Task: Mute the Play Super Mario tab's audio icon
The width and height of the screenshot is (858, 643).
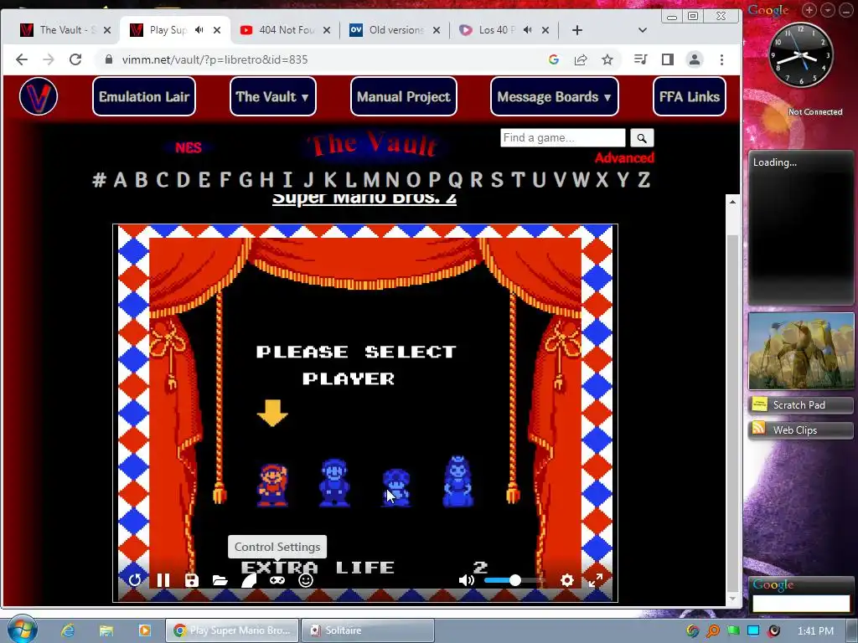Action: tap(199, 30)
